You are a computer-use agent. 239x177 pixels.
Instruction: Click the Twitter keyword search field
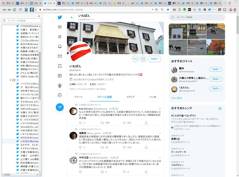pos(197,18)
